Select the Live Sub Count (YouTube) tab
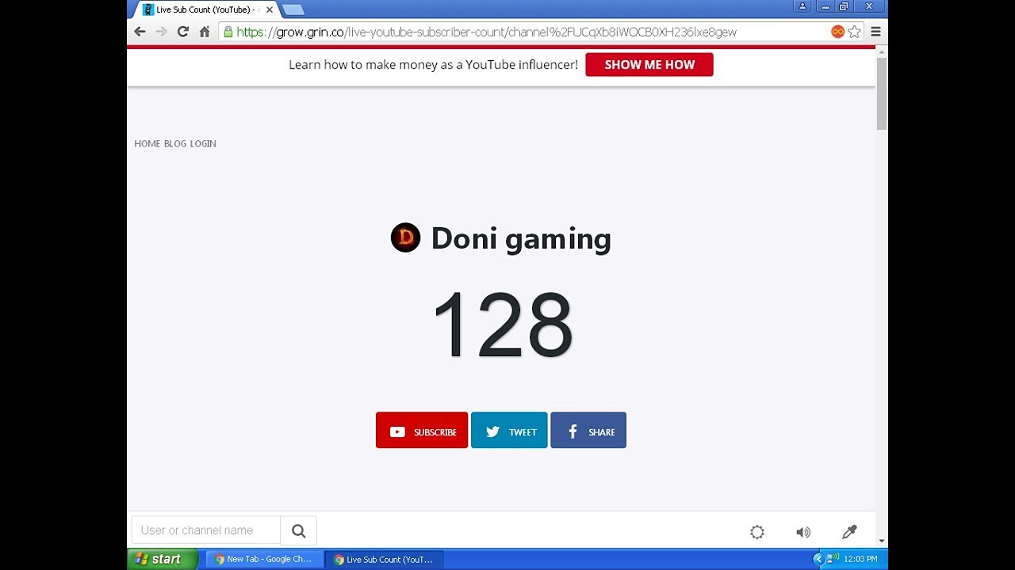Image resolution: width=1015 pixels, height=570 pixels. [x=206, y=9]
